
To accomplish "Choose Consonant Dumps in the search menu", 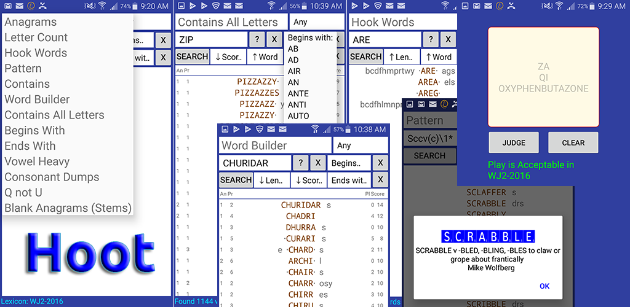I will [52, 177].
